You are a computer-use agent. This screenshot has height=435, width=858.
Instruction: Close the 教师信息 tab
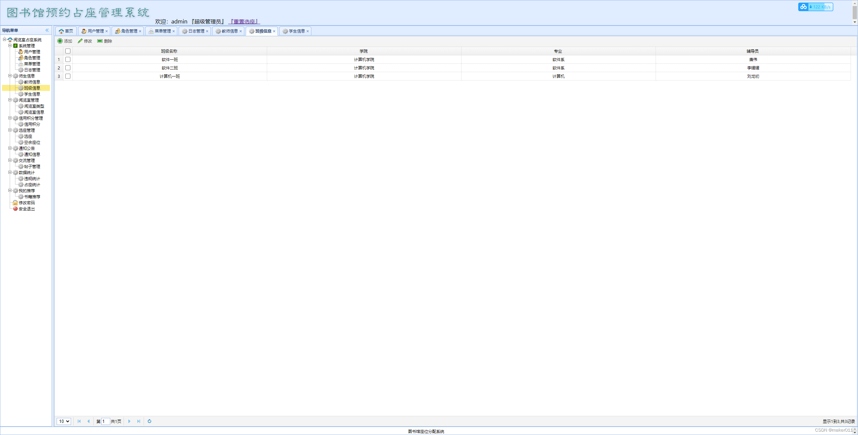tap(241, 31)
